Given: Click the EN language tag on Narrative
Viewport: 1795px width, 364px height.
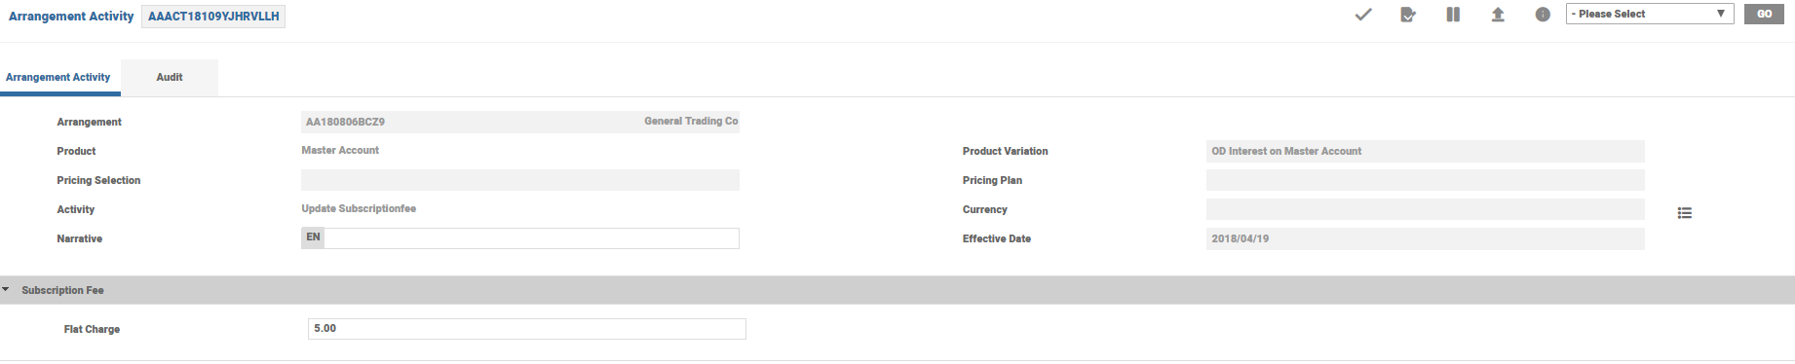Looking at the screenshot, I should coord(313,237).
